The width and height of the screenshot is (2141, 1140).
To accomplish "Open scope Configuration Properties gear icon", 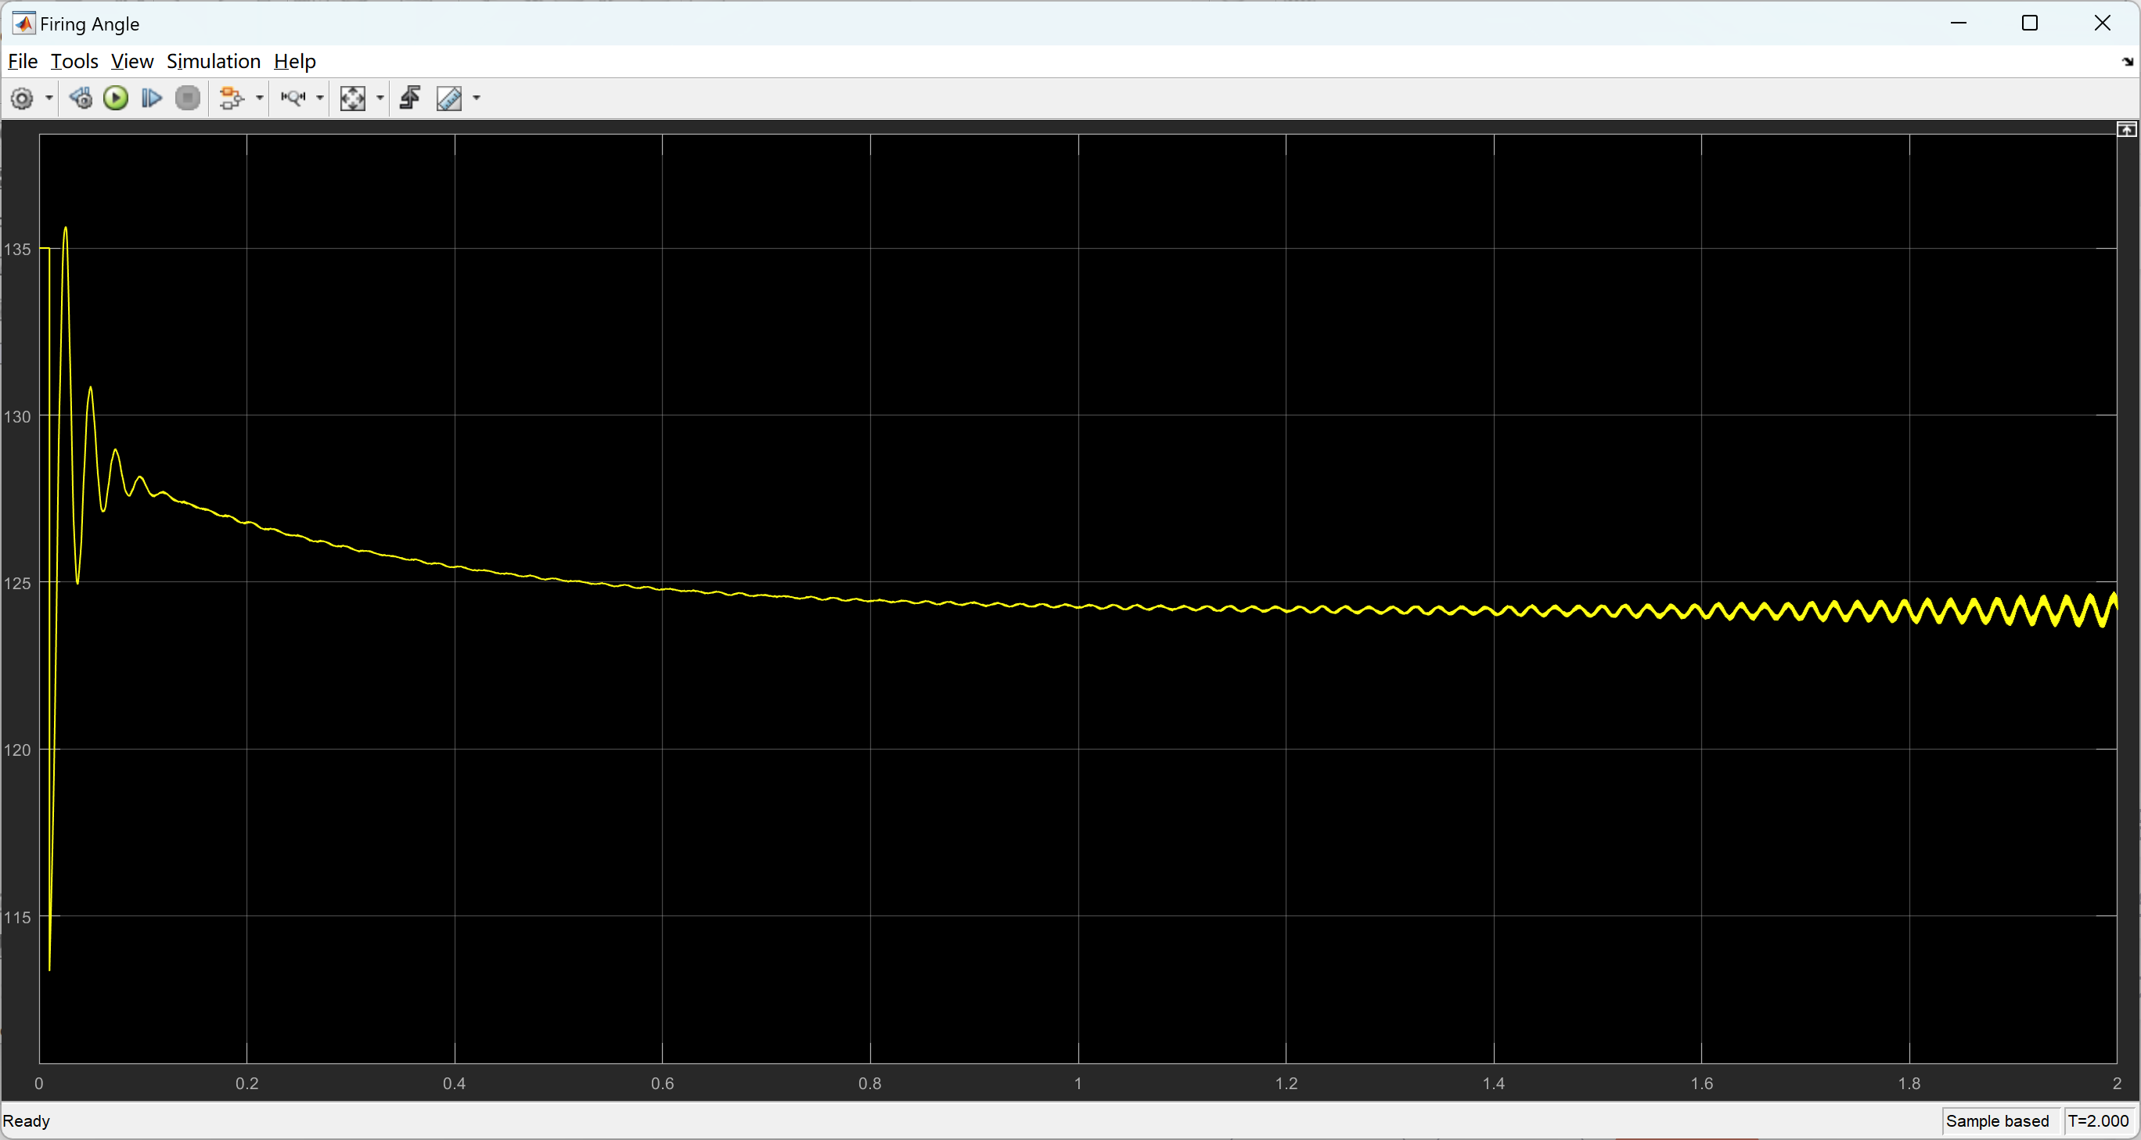I will click(x=23, y=99).
